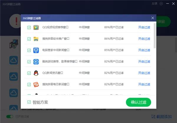Screen dimensions: 177x123
Task: Uncheck QQ新闻资讯窗口 checkbox
Action: 29,73
